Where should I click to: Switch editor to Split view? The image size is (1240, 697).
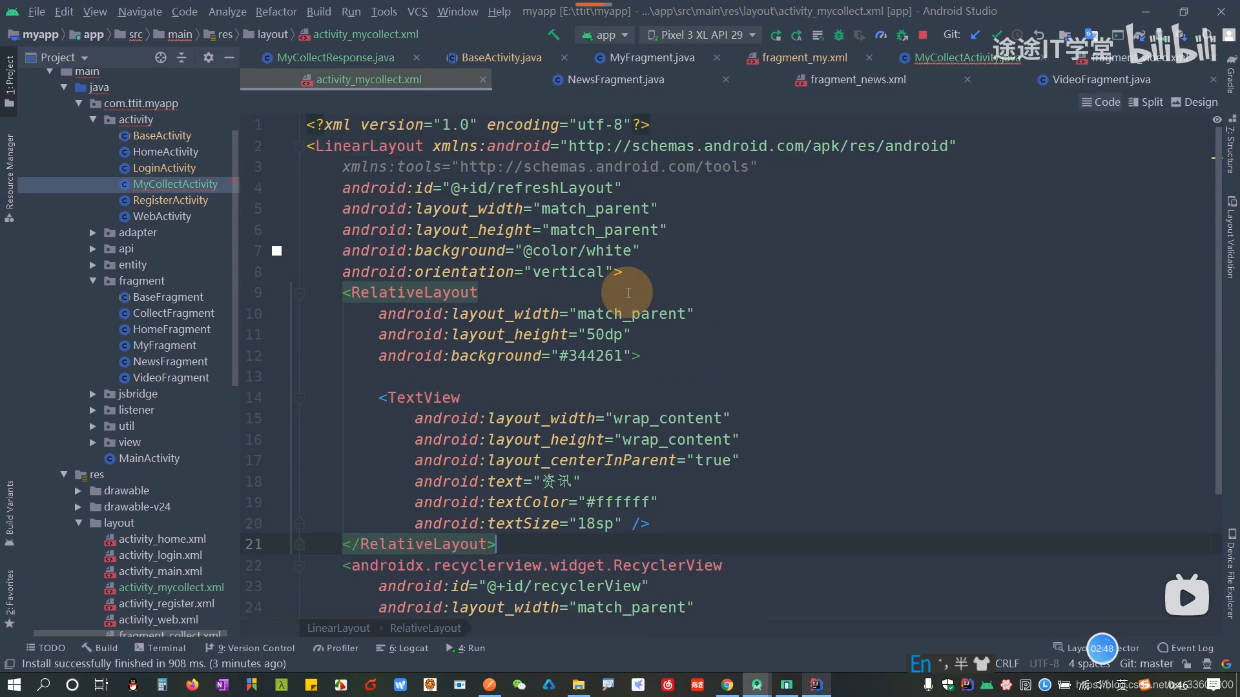click(x=1146, y=102)
